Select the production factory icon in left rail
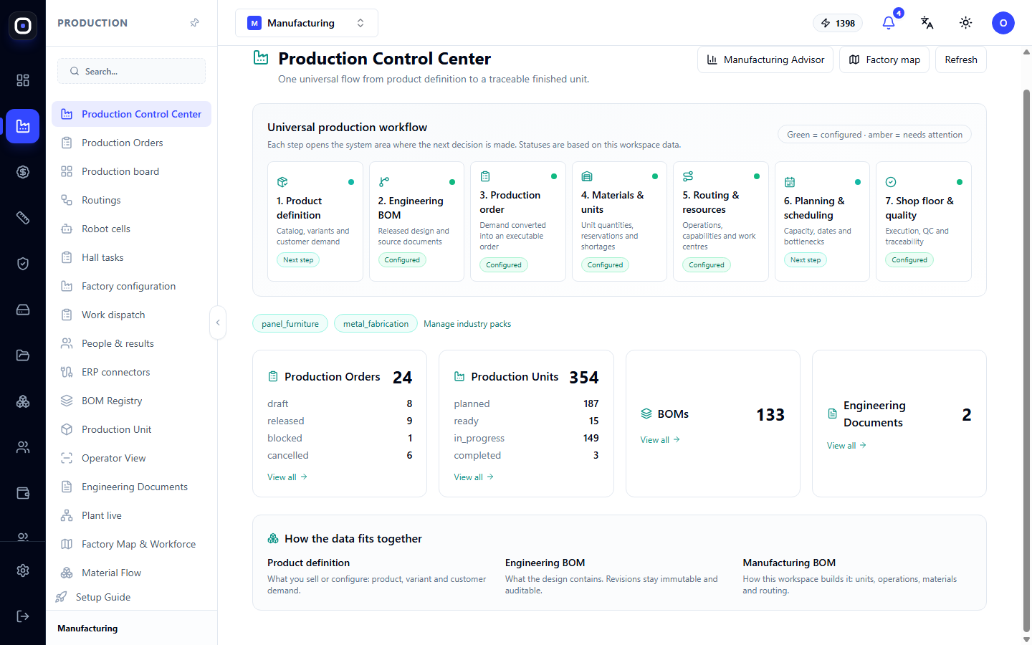The image size is (1032, 645). coord(23,126)
